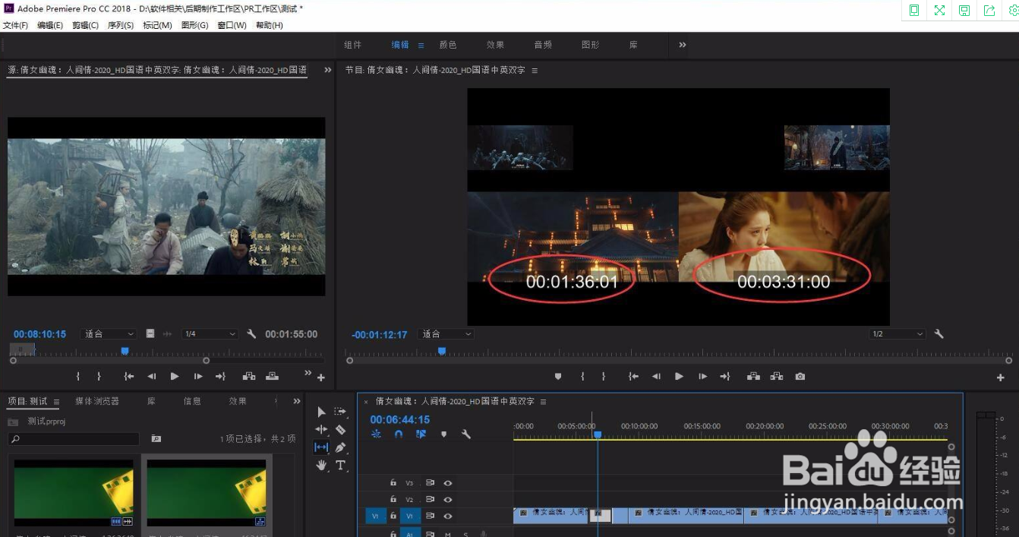Expand workspace overflow chevrons
The image size is (1019, 537).
683,45
